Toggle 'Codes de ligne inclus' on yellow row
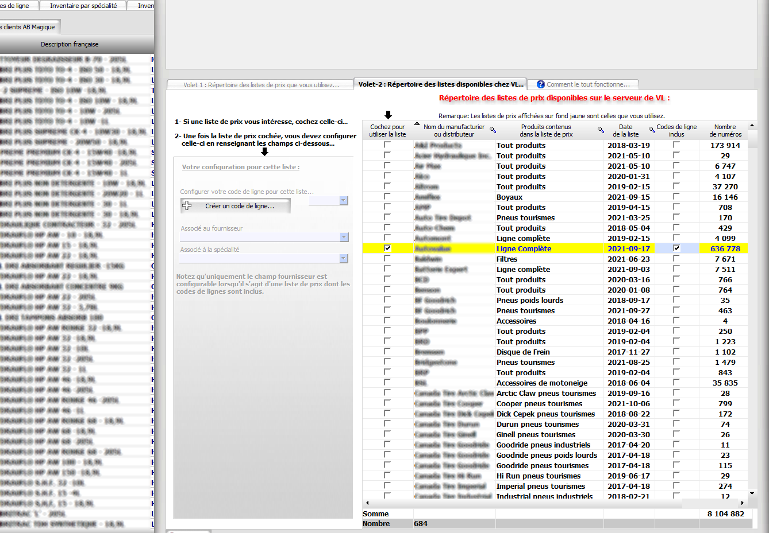 pos(676,248)
